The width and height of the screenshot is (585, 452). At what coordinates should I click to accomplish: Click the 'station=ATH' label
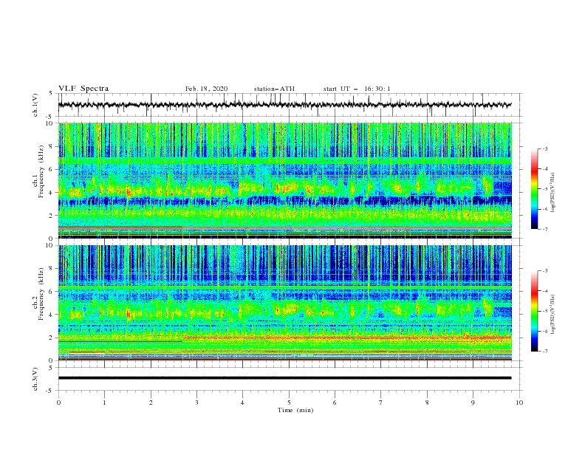[274, 89]
